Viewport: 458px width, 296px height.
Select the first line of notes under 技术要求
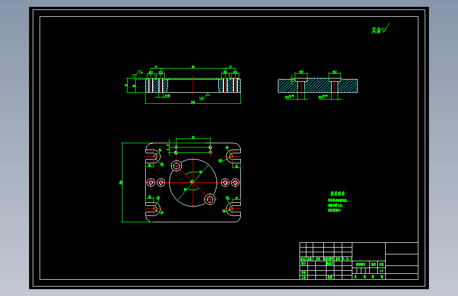[338, 201]
